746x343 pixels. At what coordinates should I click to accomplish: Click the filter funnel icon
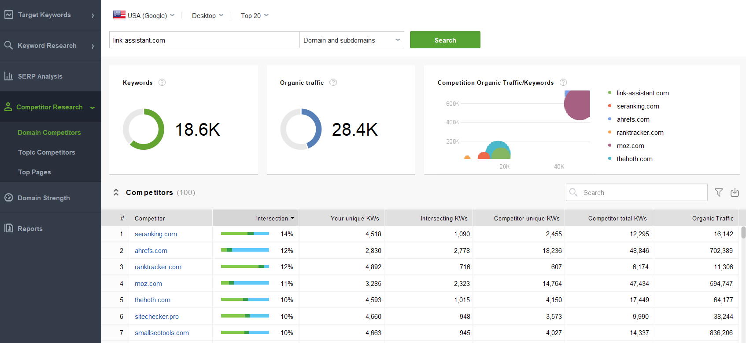[719, 192]
